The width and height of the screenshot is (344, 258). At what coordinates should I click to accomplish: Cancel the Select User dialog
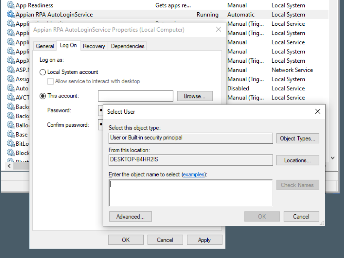[301, 217]
